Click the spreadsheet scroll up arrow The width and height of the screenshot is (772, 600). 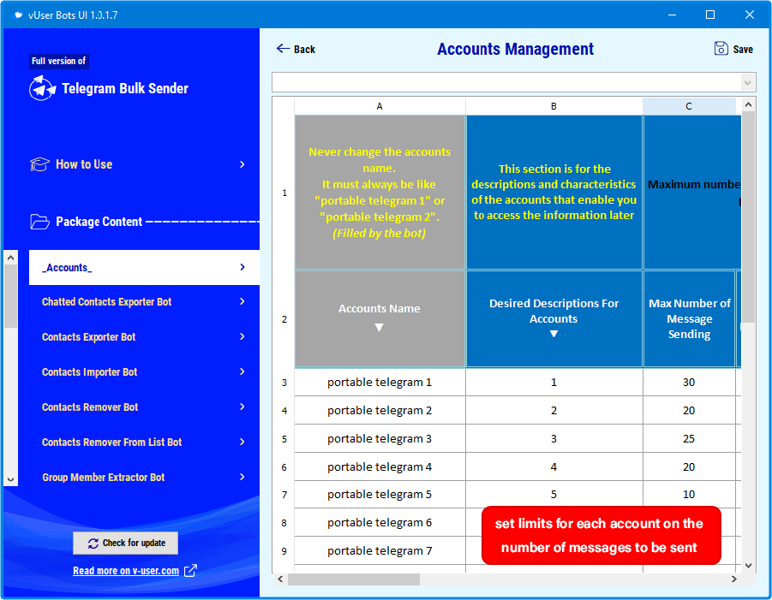[x=748, y=104]
